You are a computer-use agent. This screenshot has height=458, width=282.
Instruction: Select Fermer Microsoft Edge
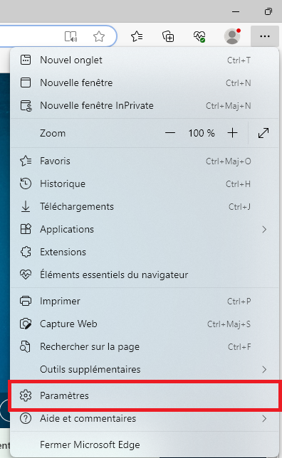pos(145,445)
